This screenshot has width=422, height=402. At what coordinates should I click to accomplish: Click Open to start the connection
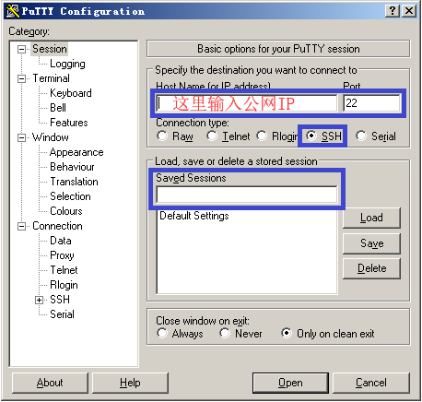(290, 383)
